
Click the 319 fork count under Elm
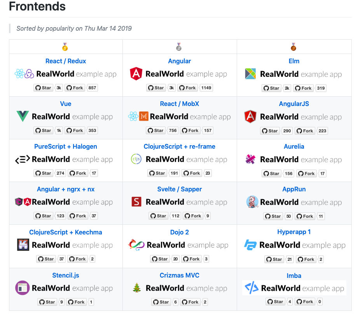[x=321, y=88]
